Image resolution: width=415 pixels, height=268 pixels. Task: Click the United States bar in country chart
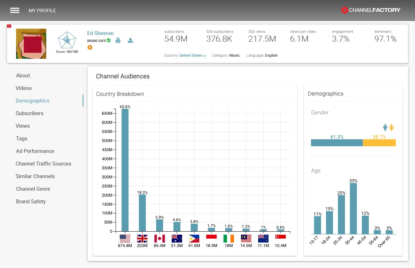coord(125,170)
